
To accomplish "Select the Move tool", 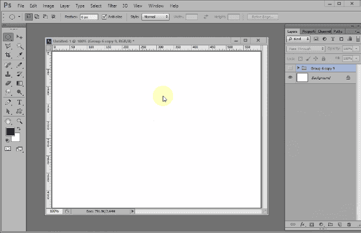I will tap(20, 37).
